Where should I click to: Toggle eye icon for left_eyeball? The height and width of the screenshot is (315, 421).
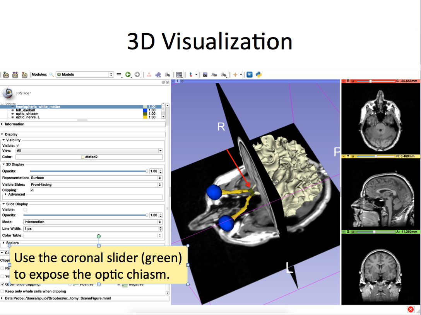[x=13, y=110]
